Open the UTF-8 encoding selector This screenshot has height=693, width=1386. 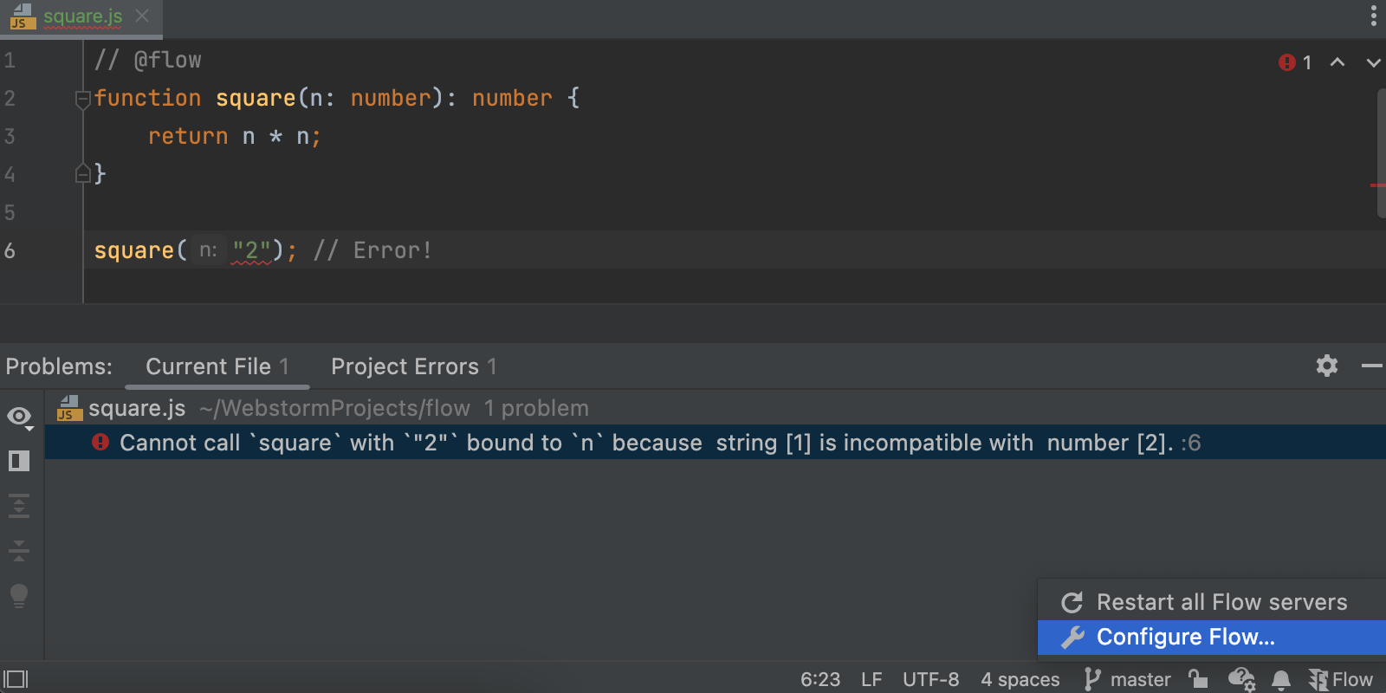930,679
